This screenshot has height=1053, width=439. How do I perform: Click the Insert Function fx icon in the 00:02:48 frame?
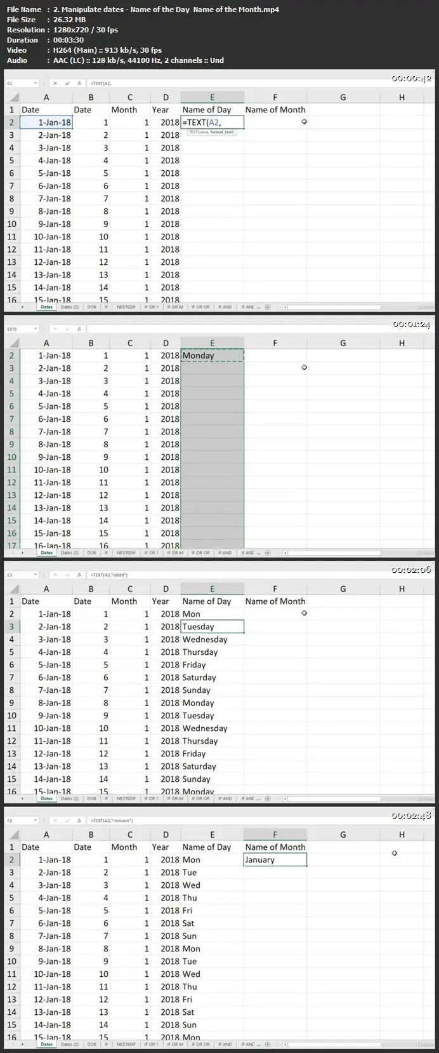79,821
